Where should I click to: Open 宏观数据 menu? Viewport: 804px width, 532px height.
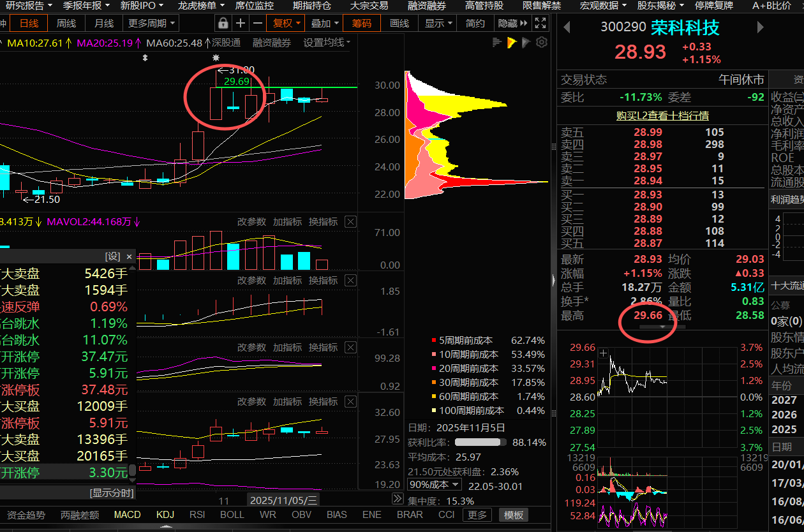[602, 6]
